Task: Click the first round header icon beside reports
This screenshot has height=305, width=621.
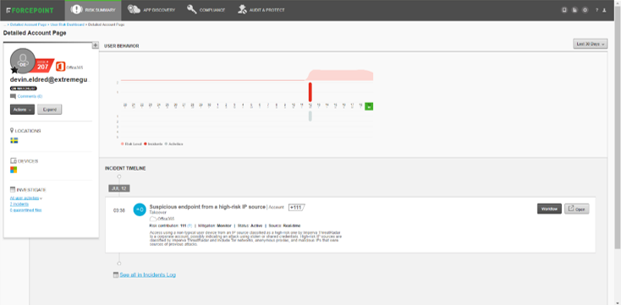Action: pyautogui.click(x=564, y=10)
